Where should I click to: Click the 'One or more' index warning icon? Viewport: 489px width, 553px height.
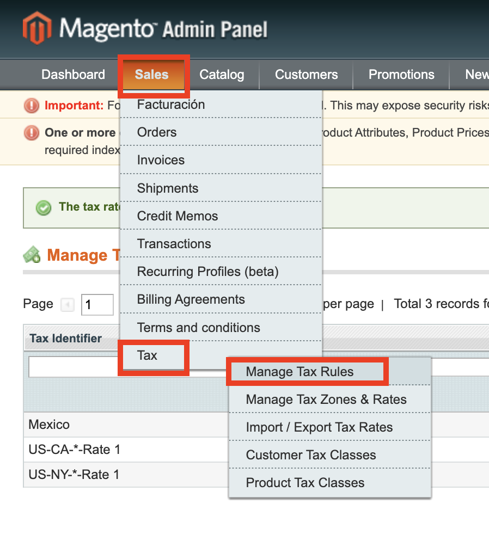click(x=32, y=133)
